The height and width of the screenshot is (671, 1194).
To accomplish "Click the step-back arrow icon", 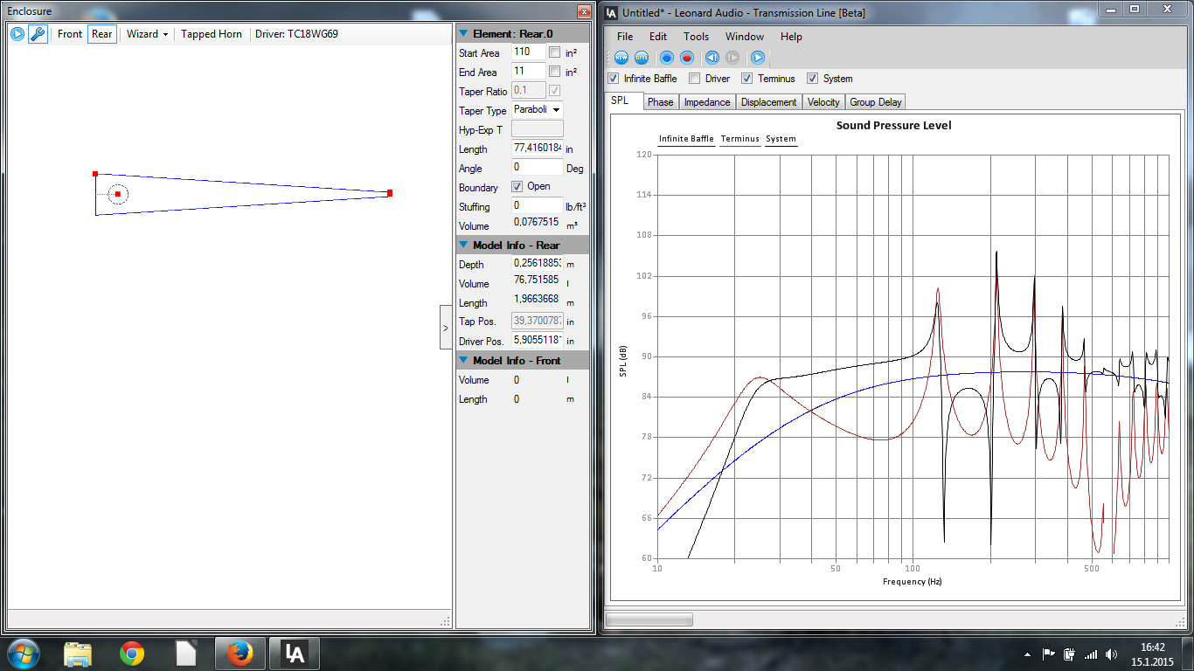I will tap(712, 58).
